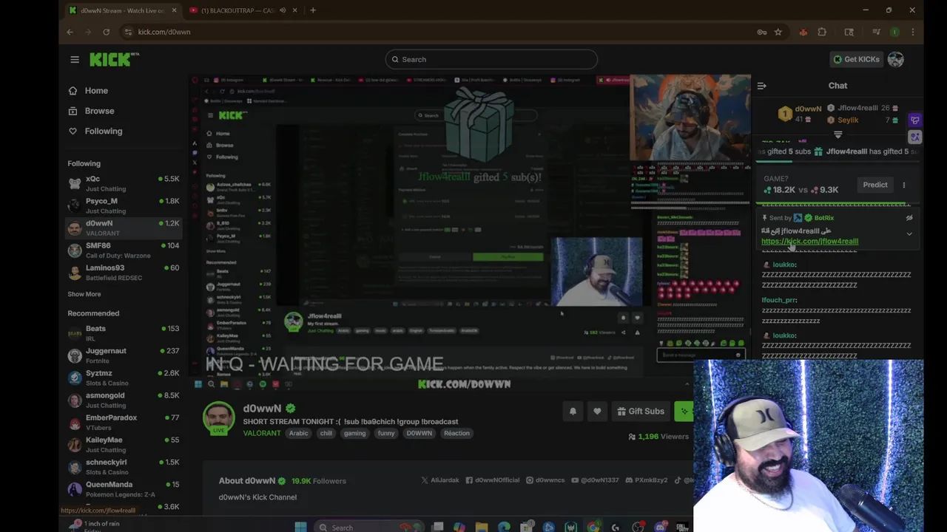Collapse the chat panel icon

pos(762,86)
